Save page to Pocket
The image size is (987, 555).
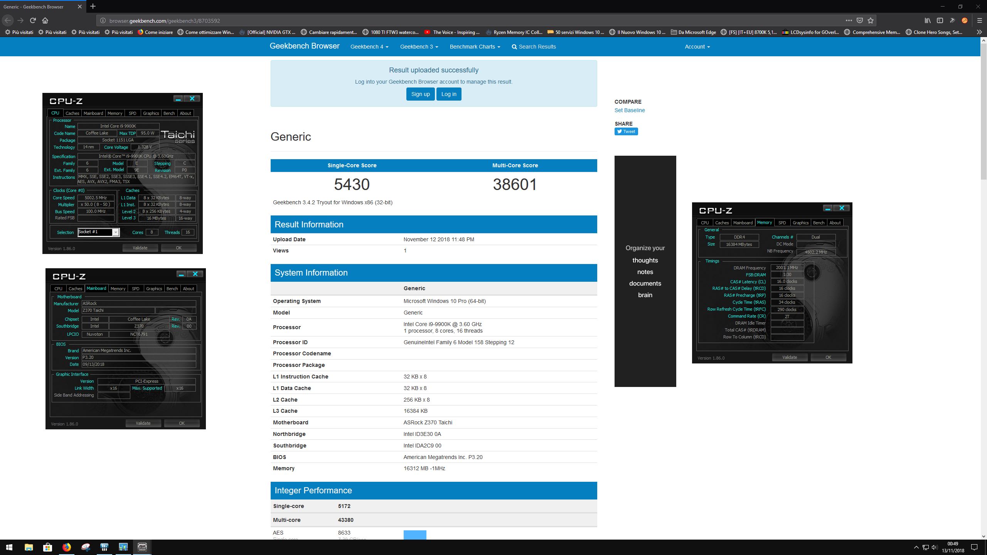point(859,20)
